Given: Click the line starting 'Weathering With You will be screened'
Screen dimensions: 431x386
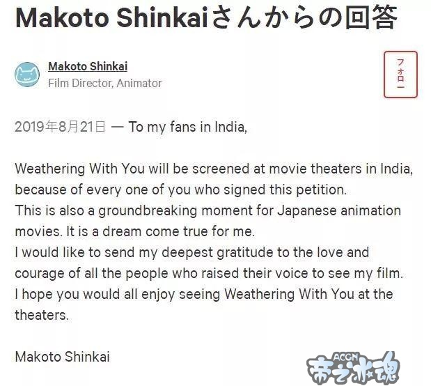Looking at the screenshot, I should (214, 169).
